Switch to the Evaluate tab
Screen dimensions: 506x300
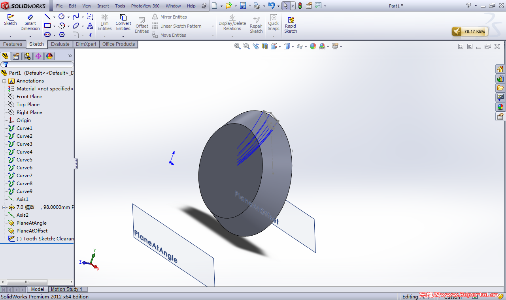coord(60,44)
